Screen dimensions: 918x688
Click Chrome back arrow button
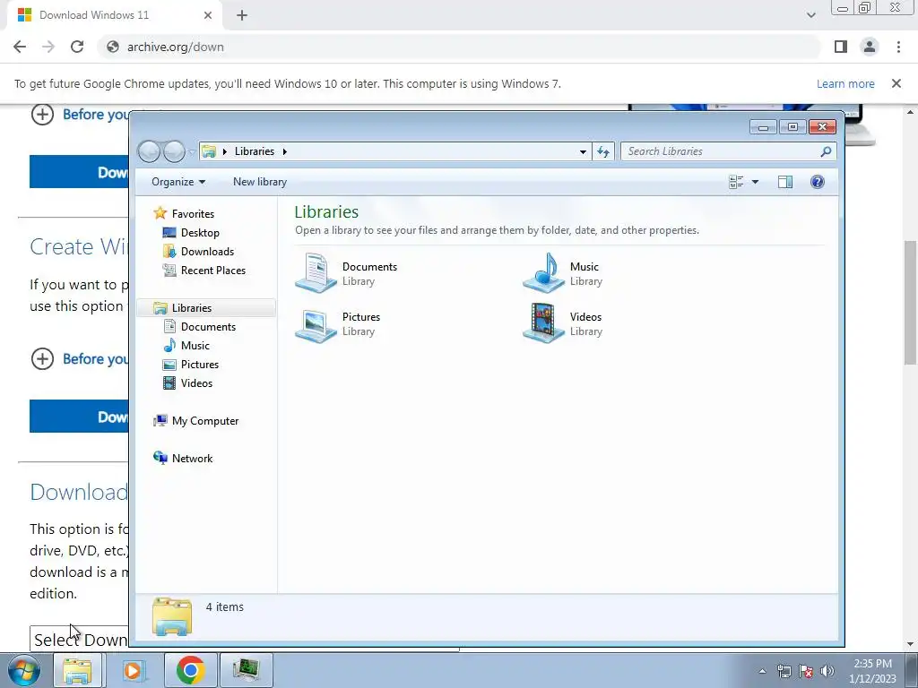coord(20,47)
